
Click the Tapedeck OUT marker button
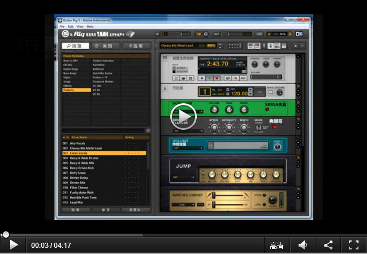(243, 78)
